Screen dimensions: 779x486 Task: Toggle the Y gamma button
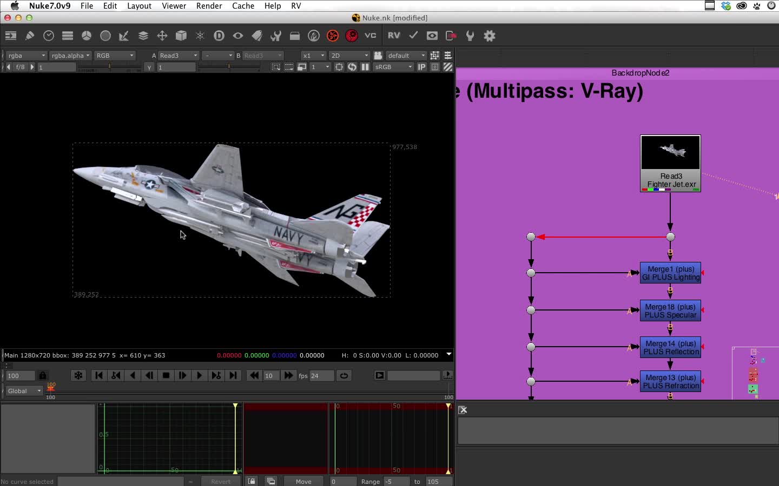tap(149, 67)
